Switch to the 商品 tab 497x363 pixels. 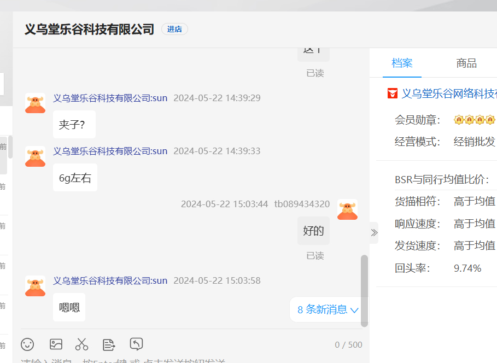click(x=466, y=63)
